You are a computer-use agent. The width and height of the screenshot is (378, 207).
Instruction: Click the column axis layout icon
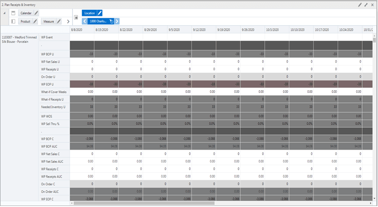pyautogui.click(x=13, y=13)
